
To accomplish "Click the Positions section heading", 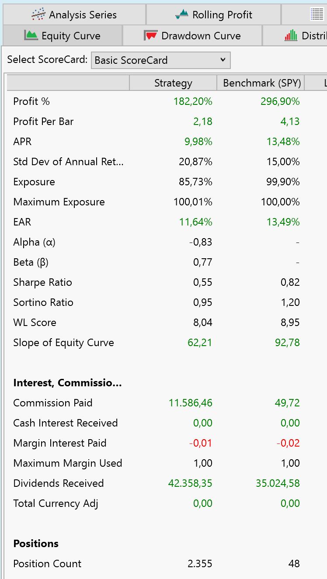I will 36,544.
